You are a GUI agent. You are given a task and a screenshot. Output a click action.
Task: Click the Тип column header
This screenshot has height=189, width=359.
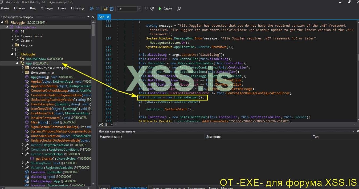335,136
